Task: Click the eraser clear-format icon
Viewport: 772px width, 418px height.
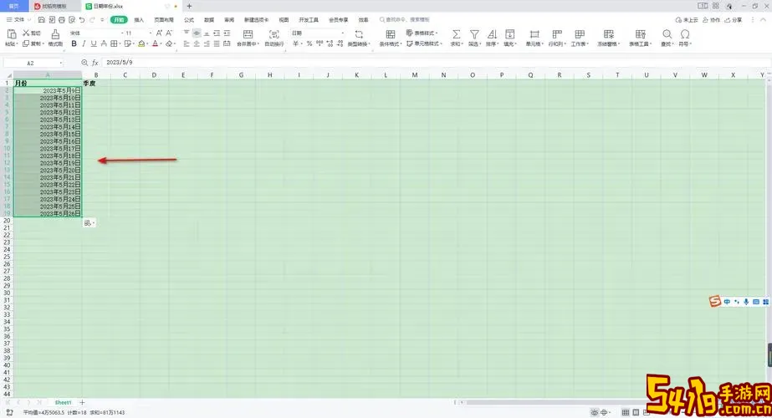Action: [x=169, y=43]
